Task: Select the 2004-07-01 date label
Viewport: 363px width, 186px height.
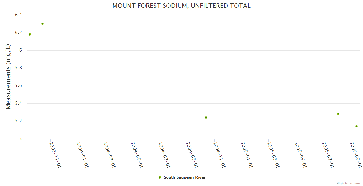Action: pos(164,155)
